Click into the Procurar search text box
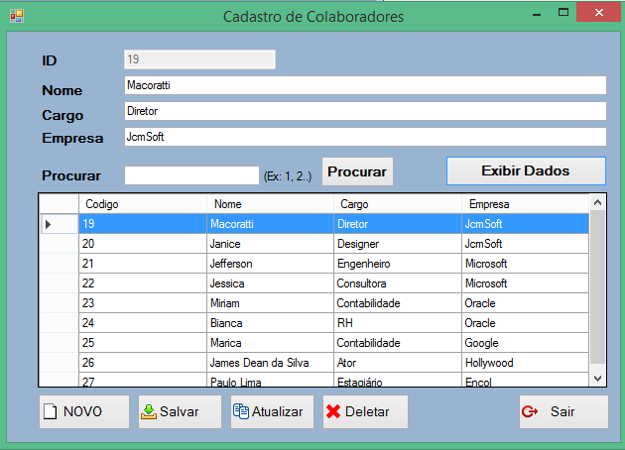The width and height of the screenshot is (625, 450). 191,175
